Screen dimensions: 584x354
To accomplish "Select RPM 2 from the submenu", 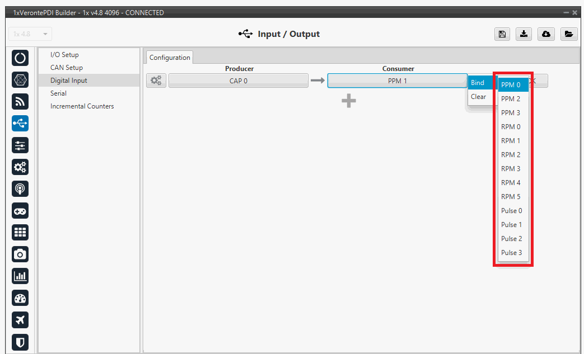I will [513, 155].
